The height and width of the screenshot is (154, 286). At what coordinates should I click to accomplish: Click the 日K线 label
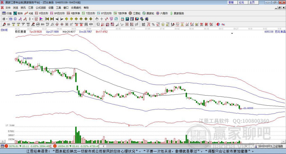click(x=4, y=30)
